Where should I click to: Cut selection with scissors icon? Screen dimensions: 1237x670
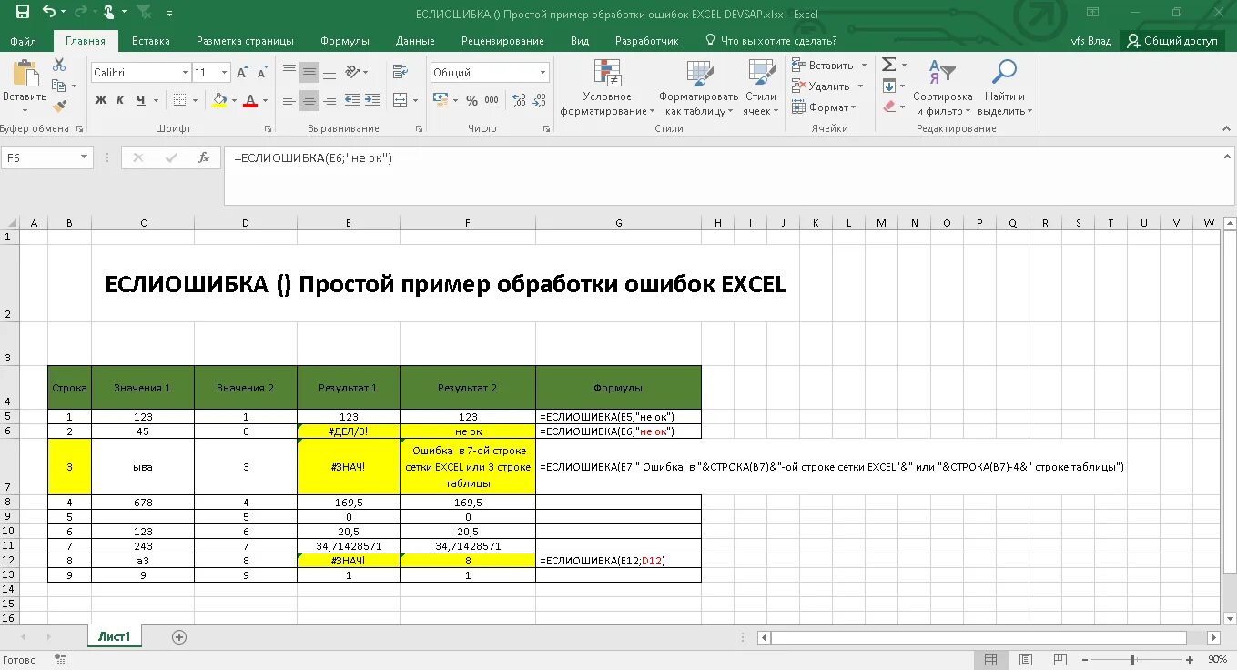pos(59,65)
